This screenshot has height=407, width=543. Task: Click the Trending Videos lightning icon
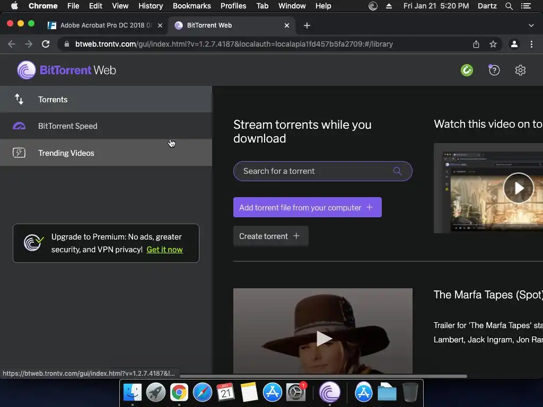pos(19,153)
